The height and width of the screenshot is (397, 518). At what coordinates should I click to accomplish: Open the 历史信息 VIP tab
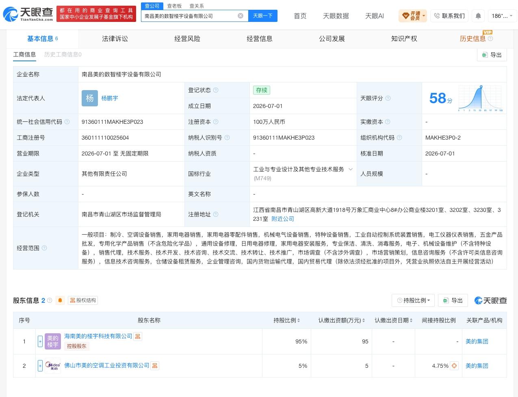(x=473, y=39)
